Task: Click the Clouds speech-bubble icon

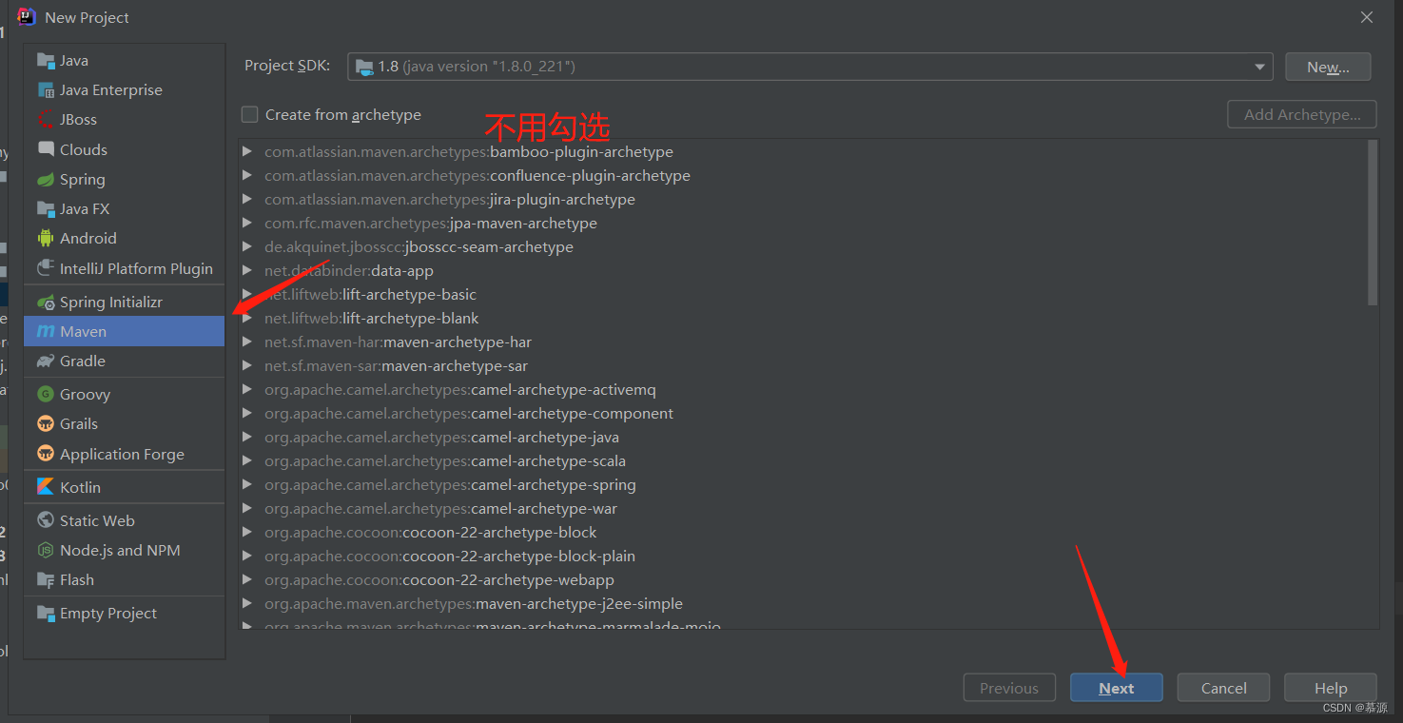Action: pos(46,149)
